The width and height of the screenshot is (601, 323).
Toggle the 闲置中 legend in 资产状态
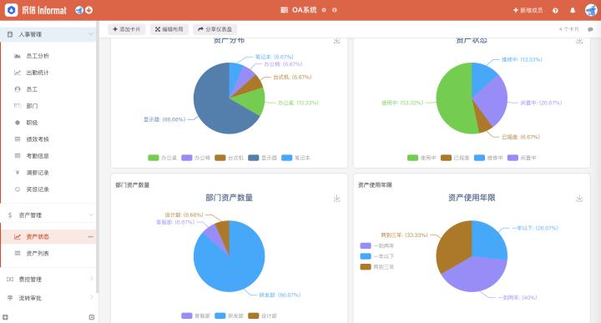point(522,158)
